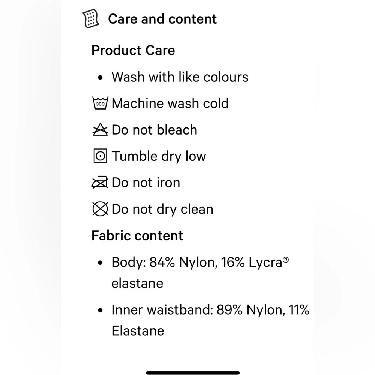Screen dimensions: 375x375
Task: Click the Inner waistband 89% Nylon line
Action: (210, 320)
